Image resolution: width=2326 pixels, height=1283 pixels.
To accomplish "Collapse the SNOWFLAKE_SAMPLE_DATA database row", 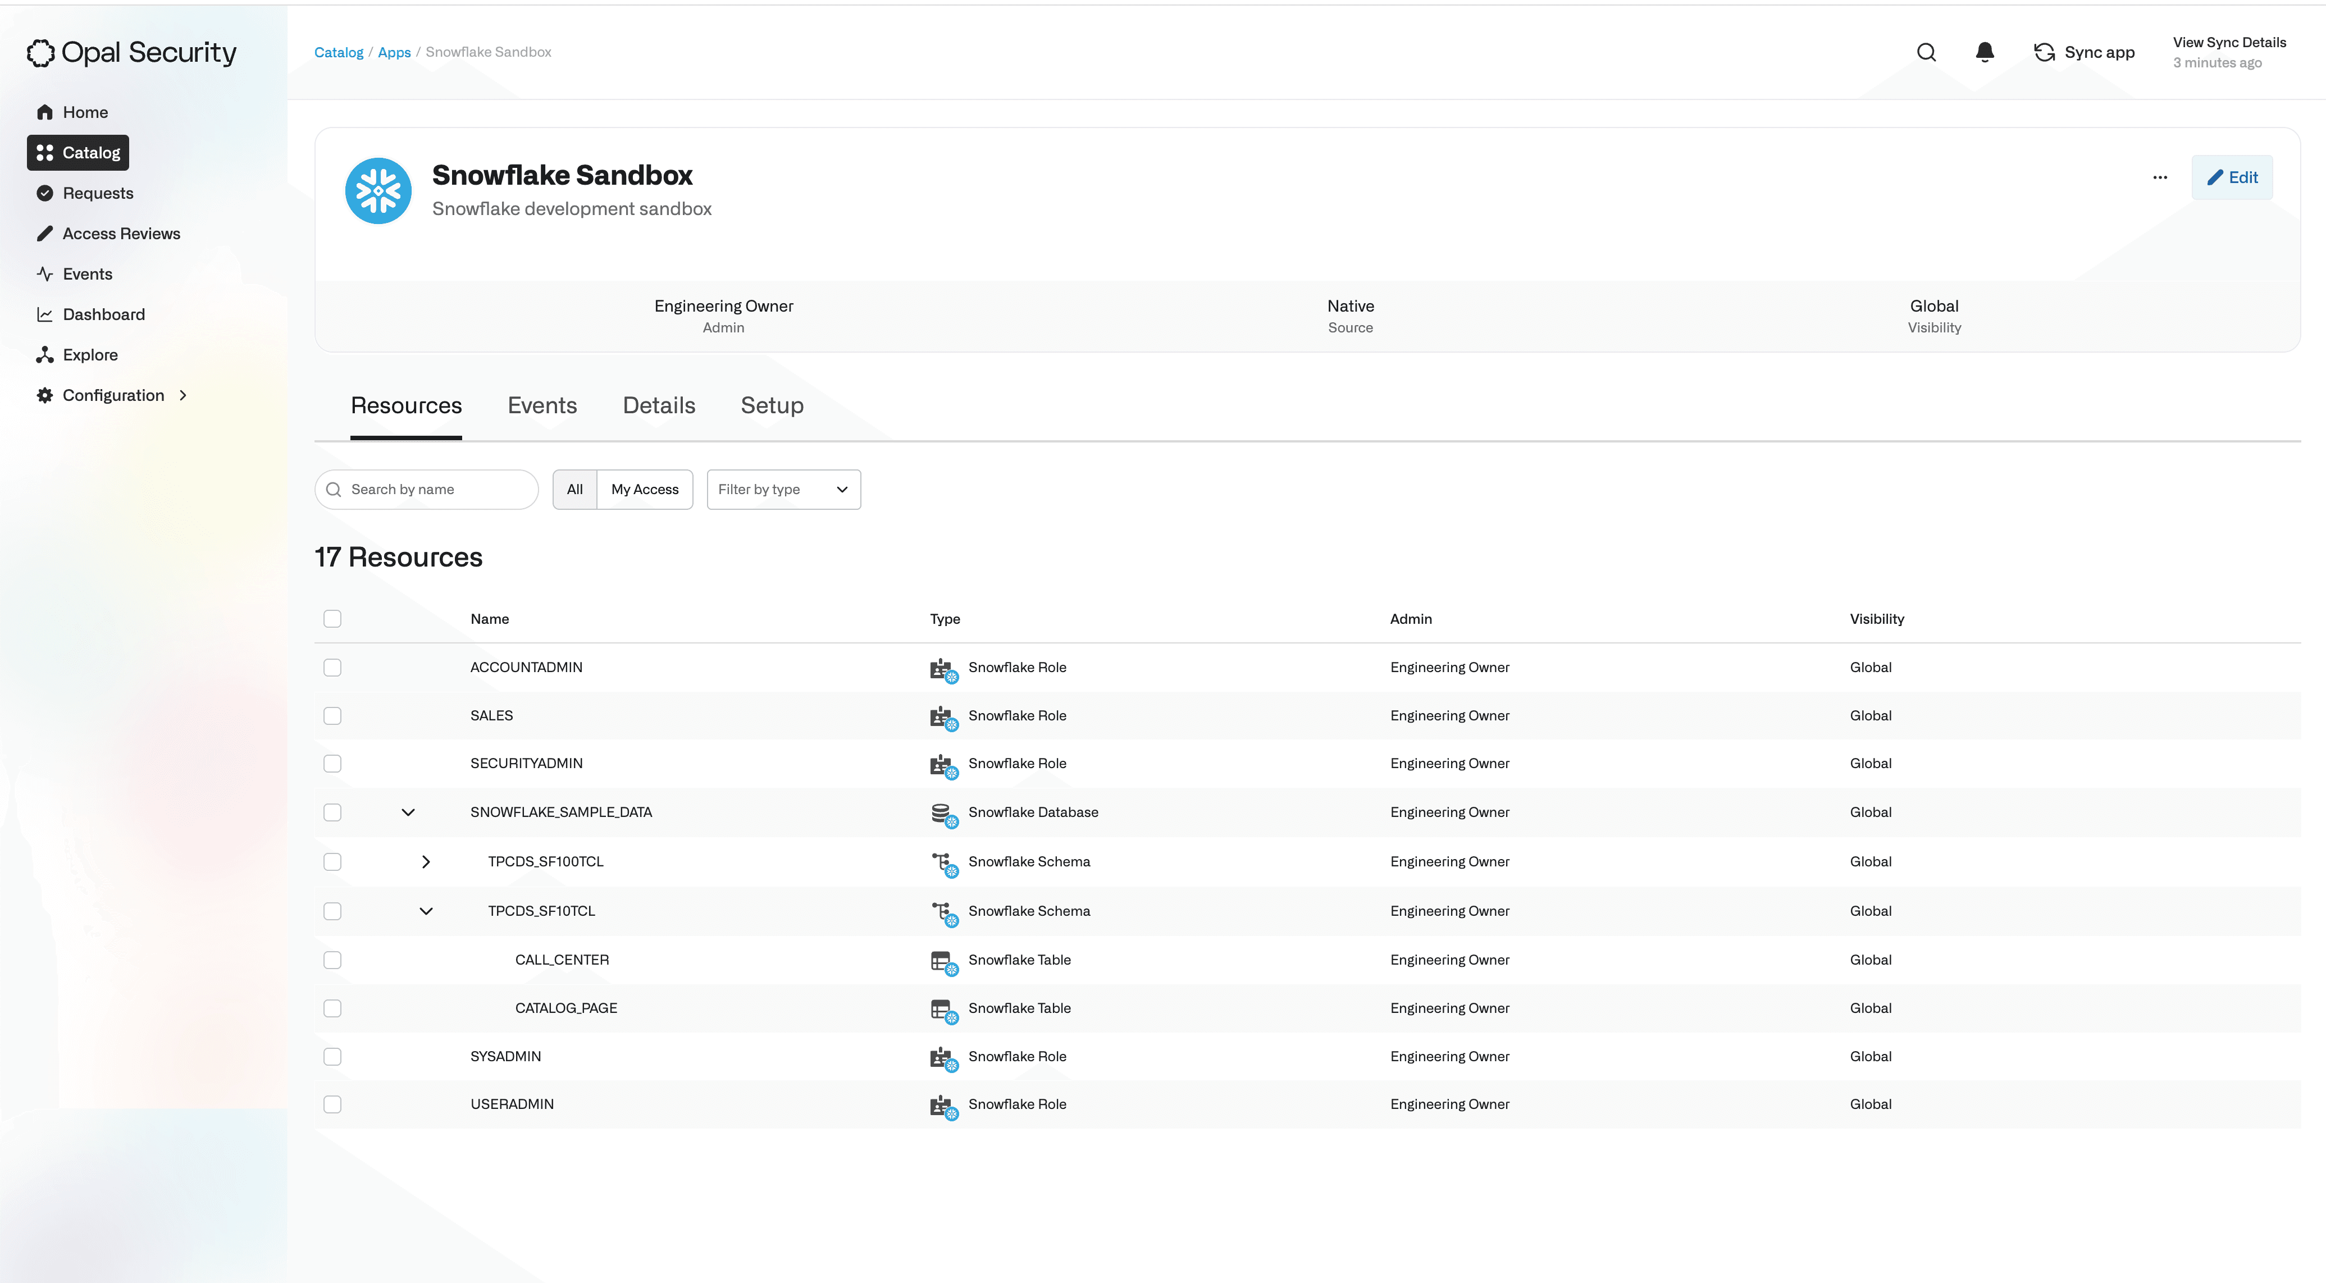I will tap(408, 812).
